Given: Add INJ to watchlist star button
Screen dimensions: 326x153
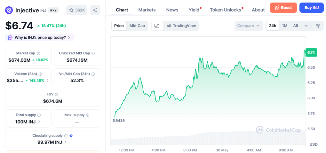Looking at the screenshot, I should [77, 10].
